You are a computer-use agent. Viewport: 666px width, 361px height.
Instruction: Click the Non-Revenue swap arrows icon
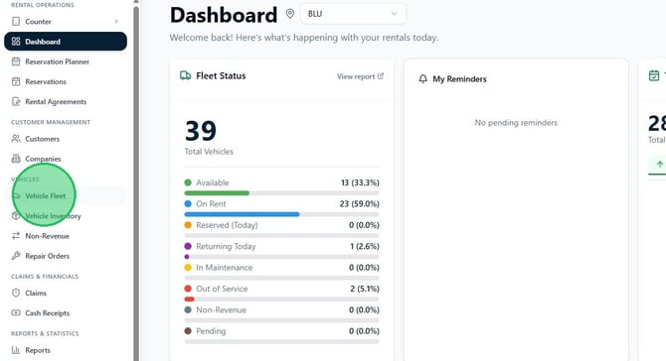16,236
